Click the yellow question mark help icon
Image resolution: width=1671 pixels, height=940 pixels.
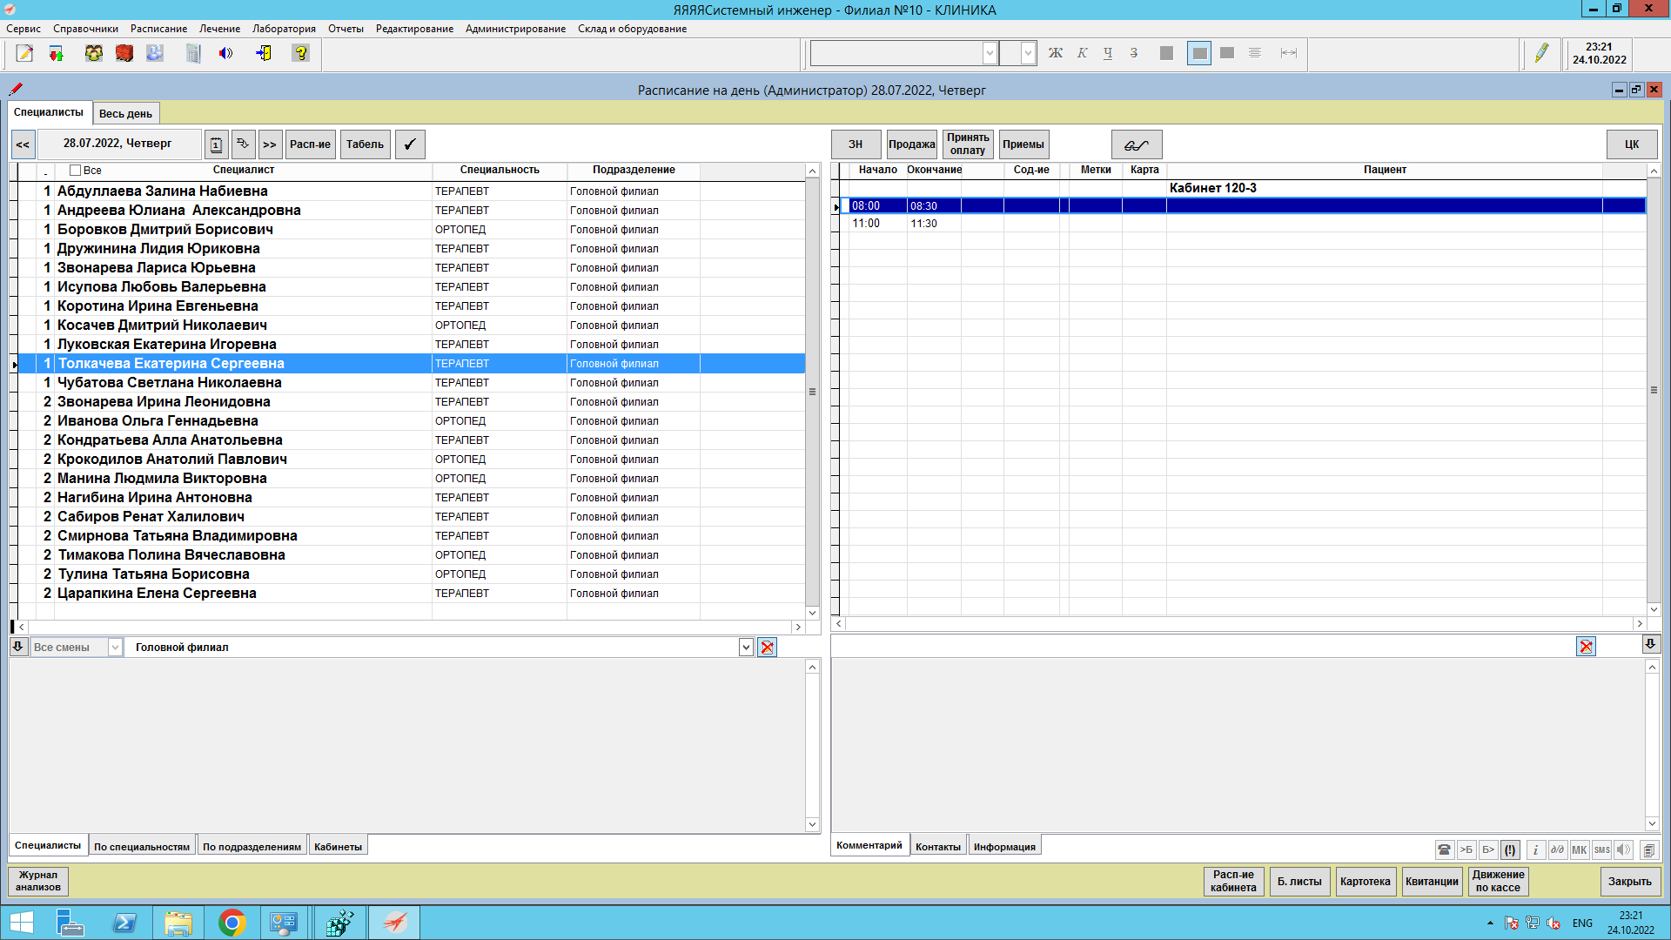coord(300,54)
